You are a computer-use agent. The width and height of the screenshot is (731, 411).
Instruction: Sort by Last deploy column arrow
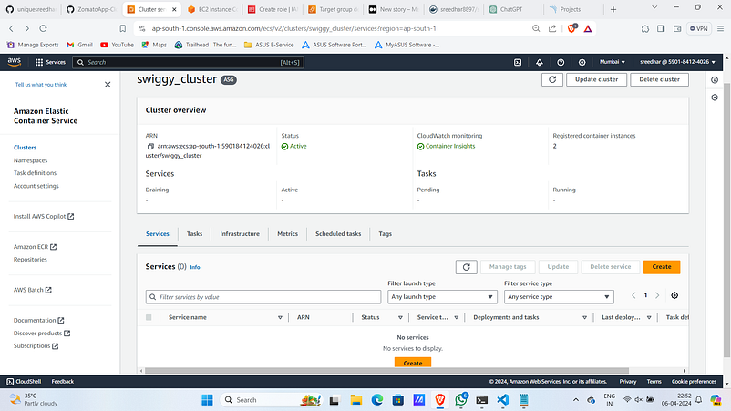coord(649,317)
